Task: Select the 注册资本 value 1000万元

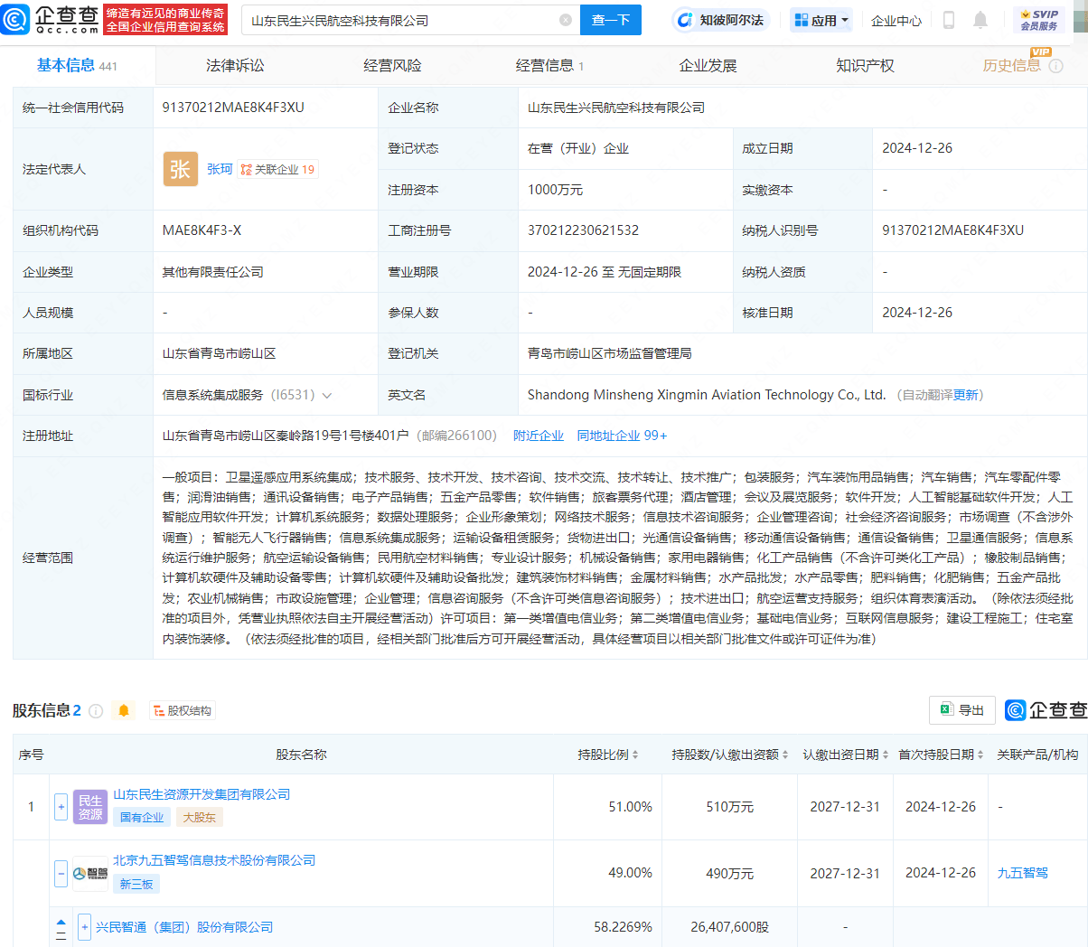Action: tap(555, 190)
